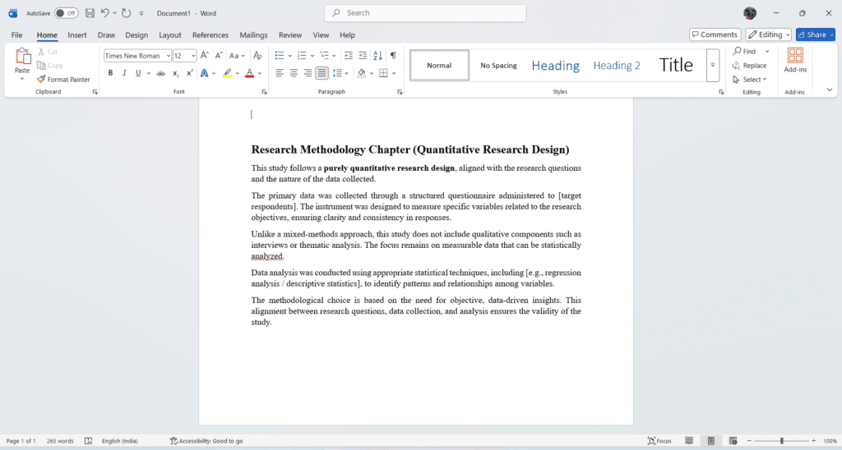842x450 pixels.
Task: Click the Bullets list icon
Action: pos(279,56)
